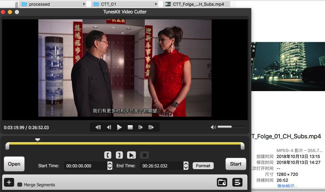Click the Start Time field
This screenshot has width=325, height=192.
tap(86, 166)
